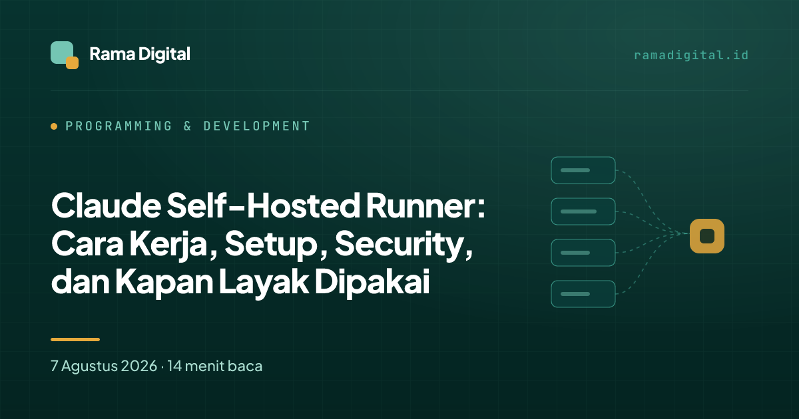Click the Rama Digital brand name
The image size is (799, 419).
[140, 55]
